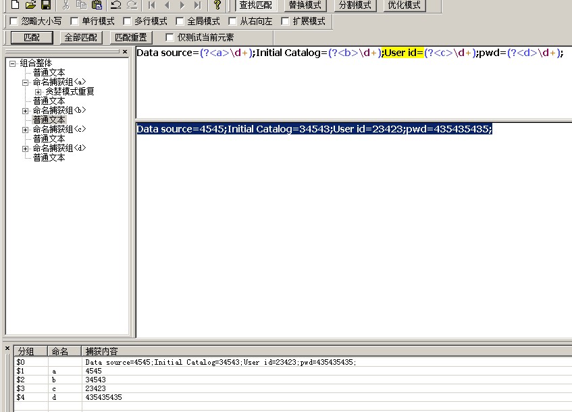The width and height of the screenshot is (572, 412).
Task: Click the 捕获内容 column header
Action: coord(327,351)
